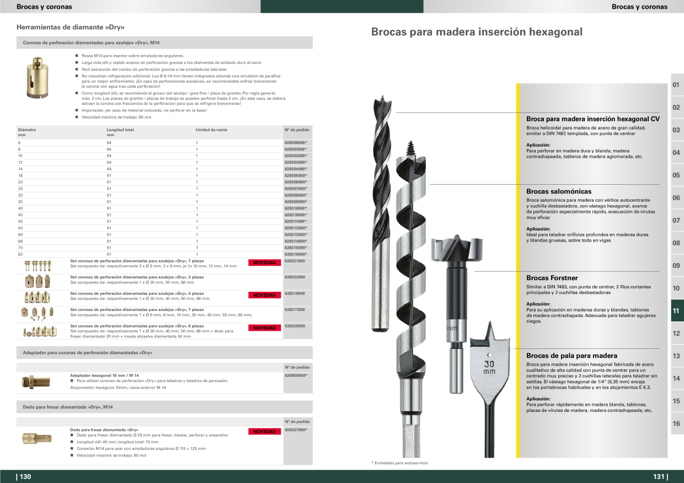Screen dimensions: 684x483
Task: Click the hexagonal adapter M14 image
Action: (x=37, y=381)
